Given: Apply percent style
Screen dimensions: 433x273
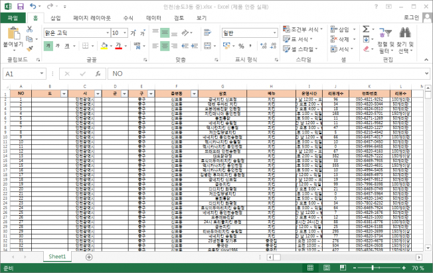Looking at the screenshot, I should pos(241,46).
